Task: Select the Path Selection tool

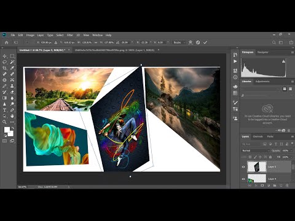Action: (x=4, y=116)
